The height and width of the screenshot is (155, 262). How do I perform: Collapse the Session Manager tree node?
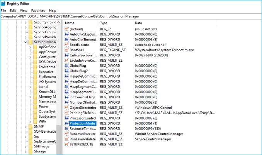coord(26,42)
